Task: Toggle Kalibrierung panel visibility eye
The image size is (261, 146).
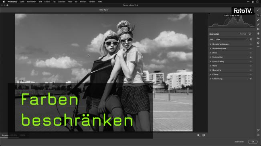Action: [251, 79]
